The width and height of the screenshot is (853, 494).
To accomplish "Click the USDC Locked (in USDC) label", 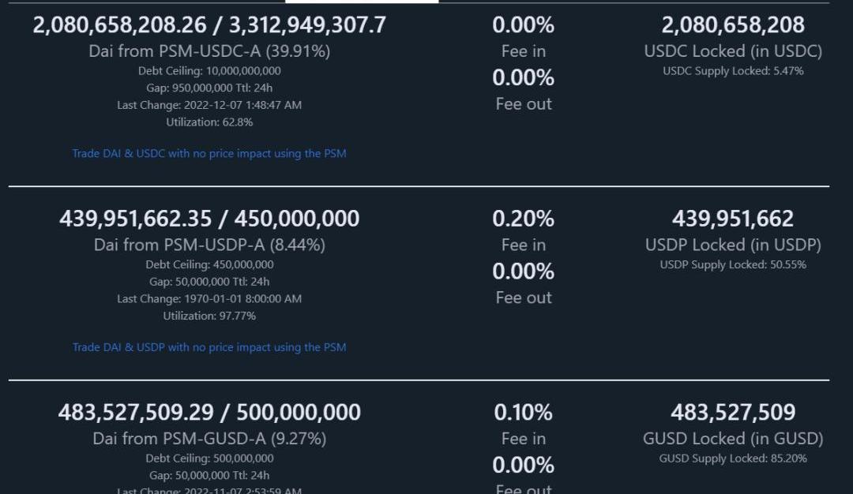I will tap(733, 51).
